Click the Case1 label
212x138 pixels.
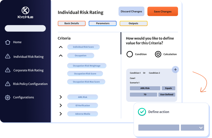tap(133, 78)
